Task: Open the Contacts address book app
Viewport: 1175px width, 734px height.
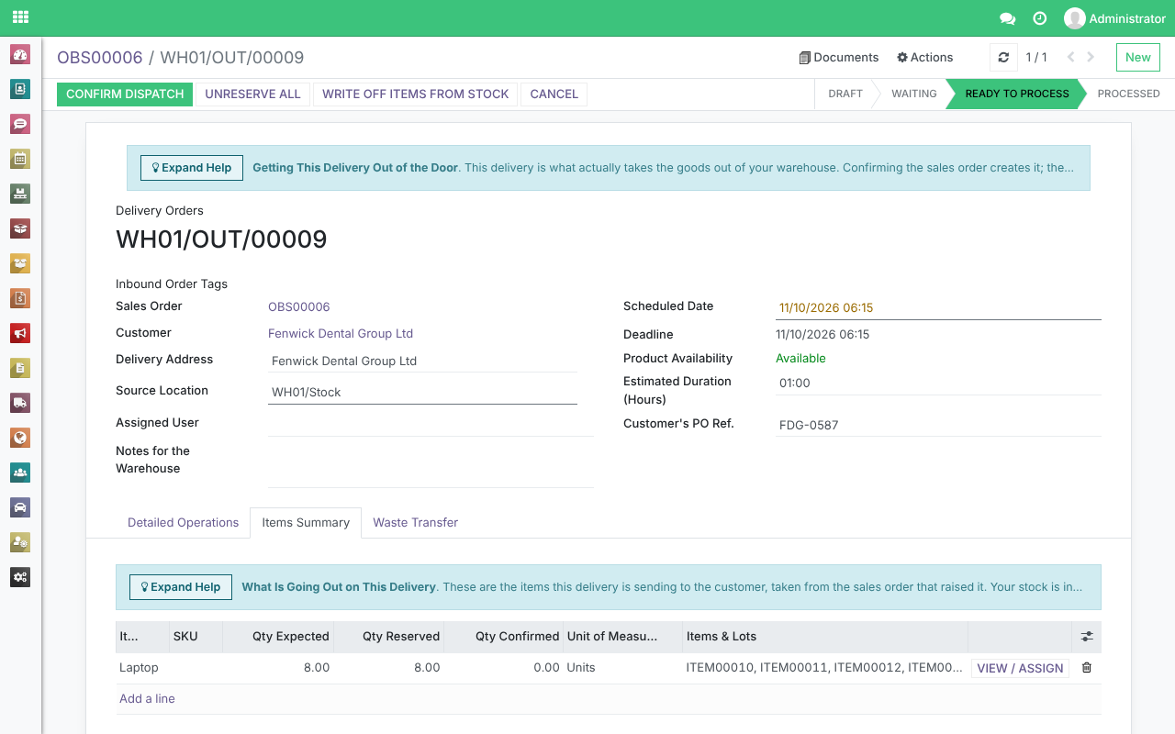Action: click(x=20, y=89)
